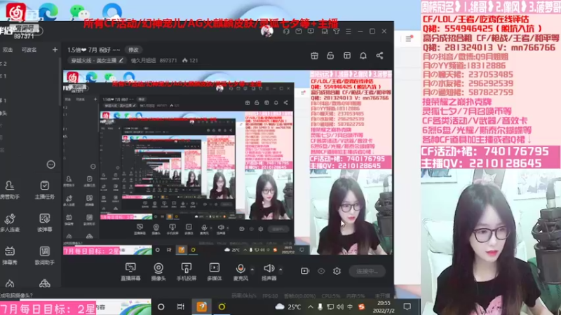Open Windows Cortana search circle
The image size is (561, 315).
161,307
